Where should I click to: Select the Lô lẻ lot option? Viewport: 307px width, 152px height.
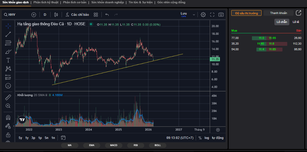[296, 22]
